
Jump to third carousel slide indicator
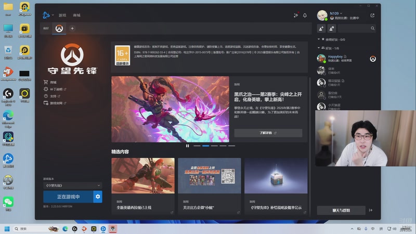214,146
